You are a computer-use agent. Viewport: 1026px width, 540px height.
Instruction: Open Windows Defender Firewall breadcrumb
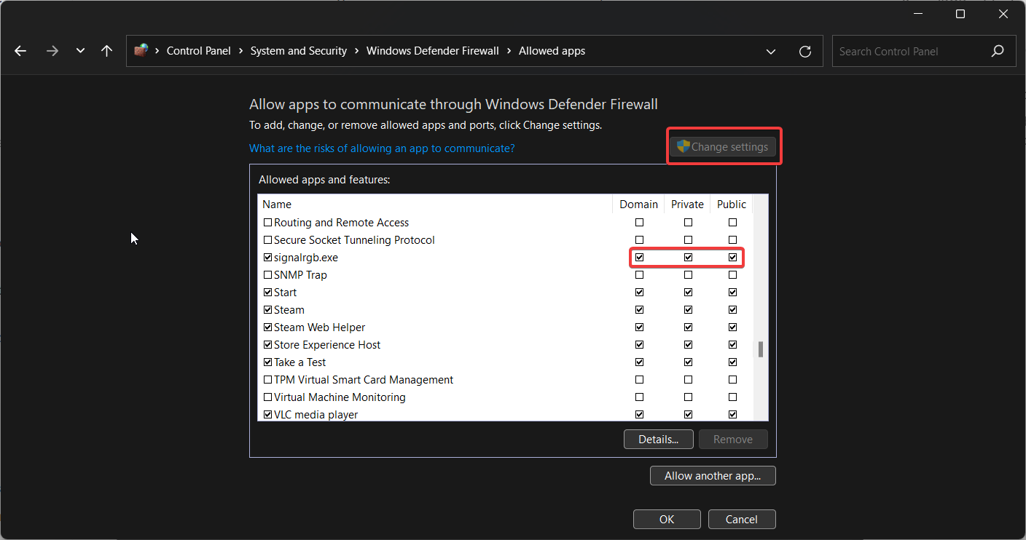pyautogui.click(x=433, y=51)
